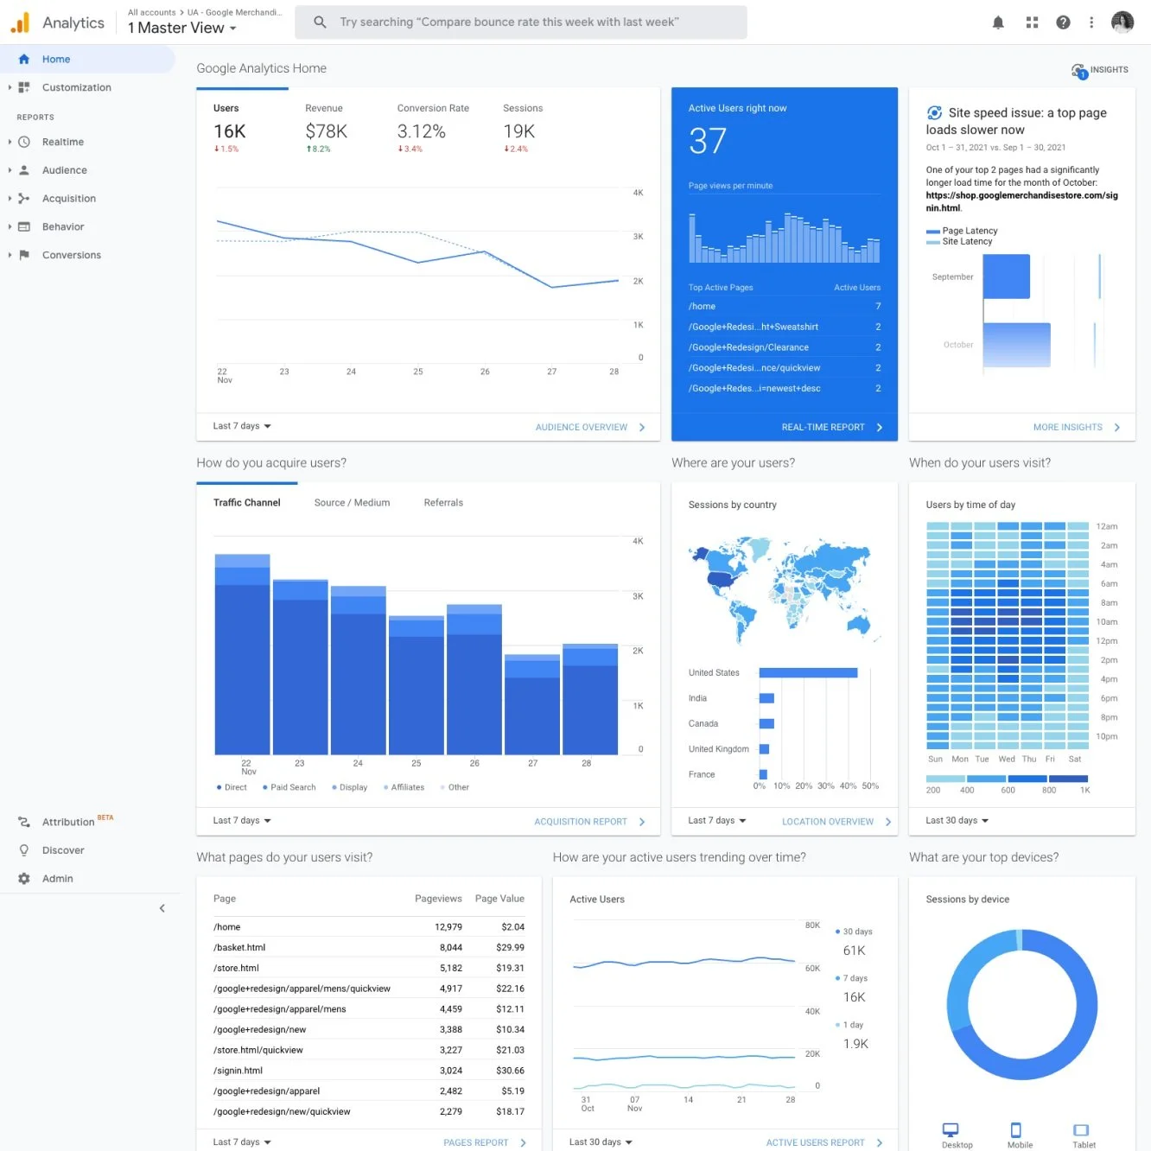
Task: Click the Audience person icon
Action: click(x=24, y=170)
